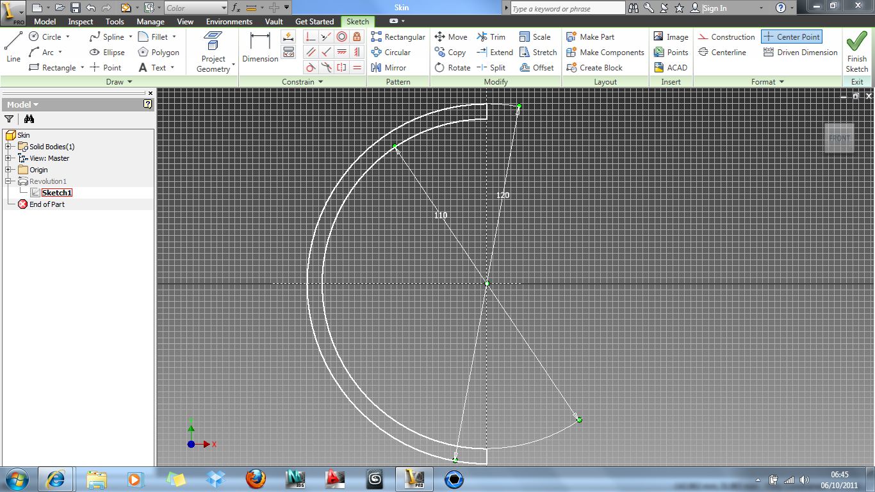Expand the View: Master node
This screenshot has width=875, height=492.
tap(8, 158)
